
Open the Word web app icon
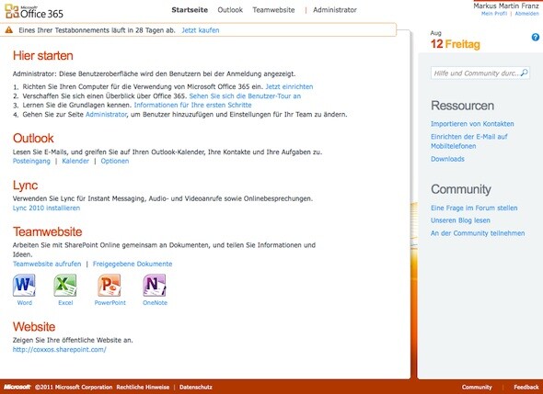click(24, 286)
